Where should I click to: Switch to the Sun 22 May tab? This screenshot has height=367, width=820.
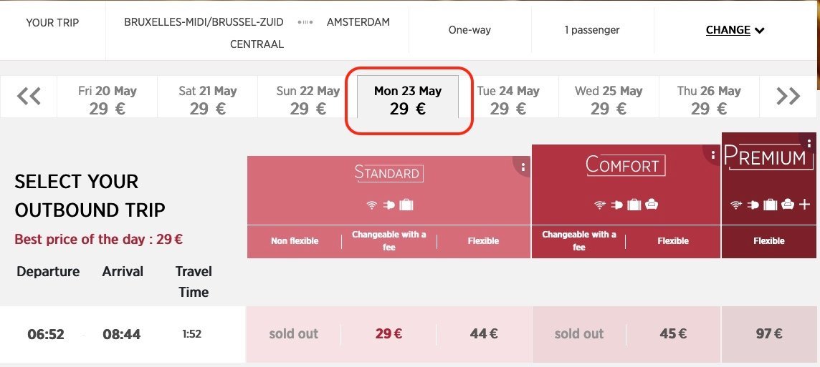(x=307, y=99)
